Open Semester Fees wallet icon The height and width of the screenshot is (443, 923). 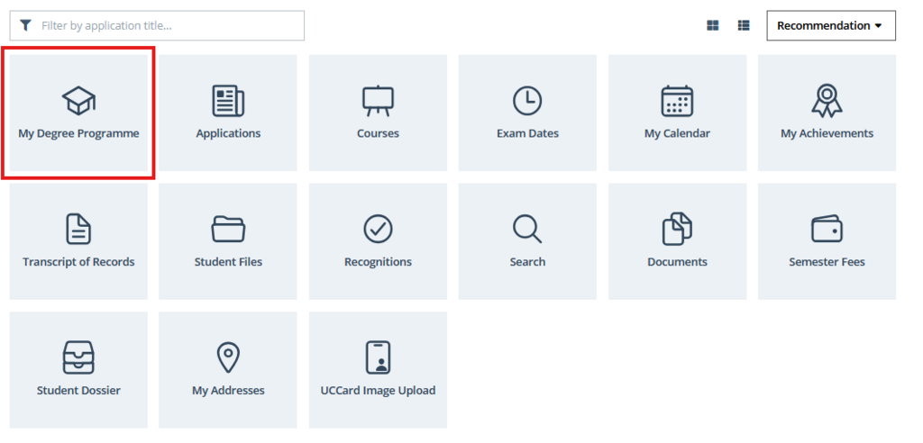827,229
